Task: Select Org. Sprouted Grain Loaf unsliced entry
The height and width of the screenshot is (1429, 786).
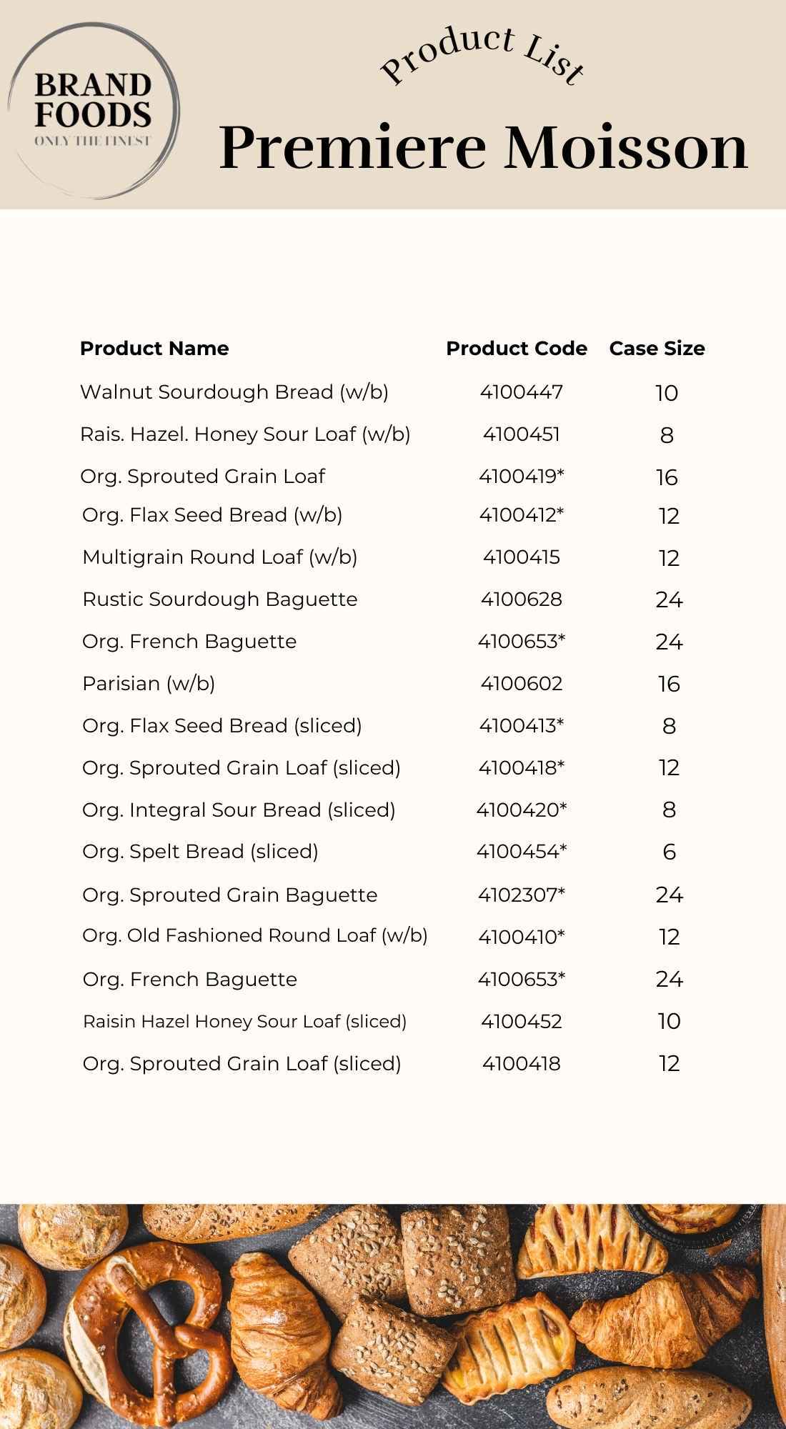Action: click(202, 477)
